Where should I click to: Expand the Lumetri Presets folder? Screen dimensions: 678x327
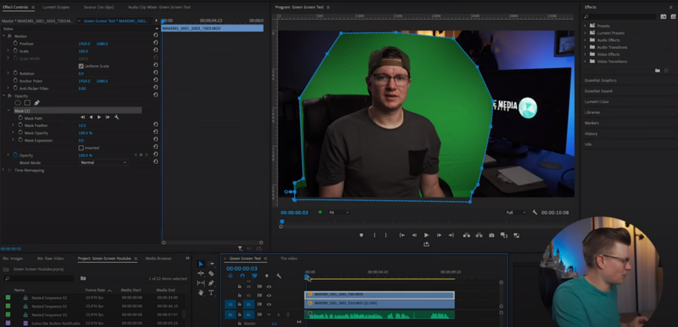click(585, 32)
